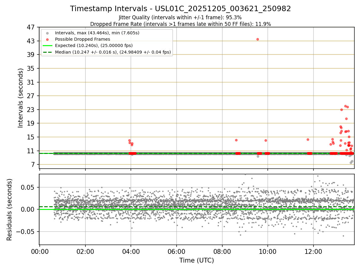Click the red point near 08:40 at 14 seconds
Viewport: 361px width, 271px height.
coord(236,140)
